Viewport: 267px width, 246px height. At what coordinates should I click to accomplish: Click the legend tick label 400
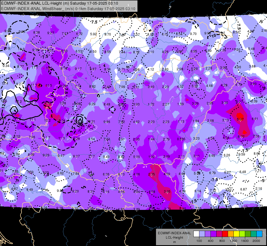(211, 241)
